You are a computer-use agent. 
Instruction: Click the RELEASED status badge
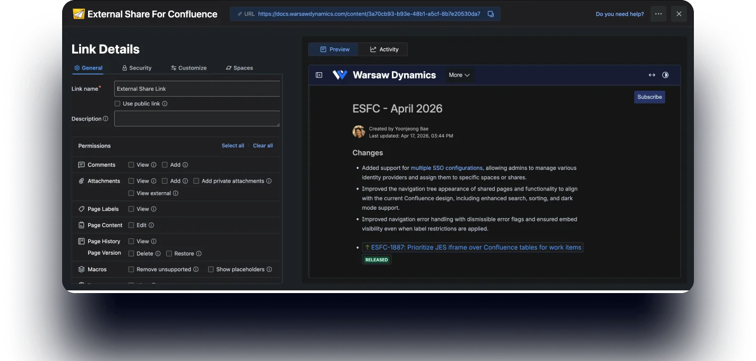[x=377, y=260]
